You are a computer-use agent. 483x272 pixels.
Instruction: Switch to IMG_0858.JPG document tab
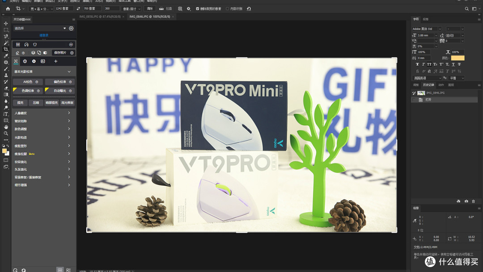100,17
